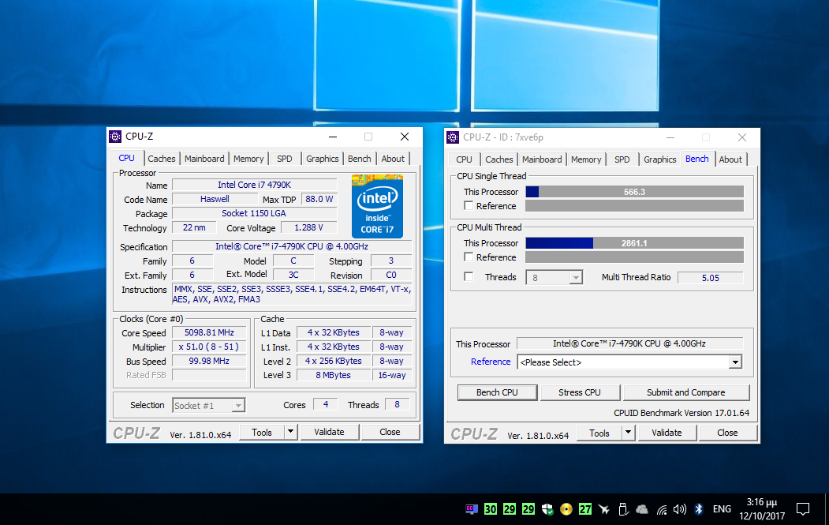
Task: Click the yellow disc tray icon
Action: [x=566, y=509]
